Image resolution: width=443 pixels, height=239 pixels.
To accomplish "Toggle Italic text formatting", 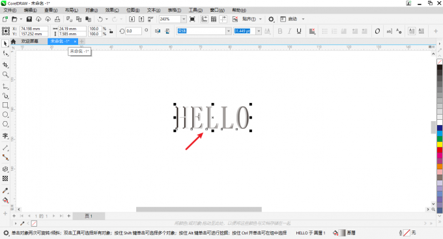I will [289, 31].
